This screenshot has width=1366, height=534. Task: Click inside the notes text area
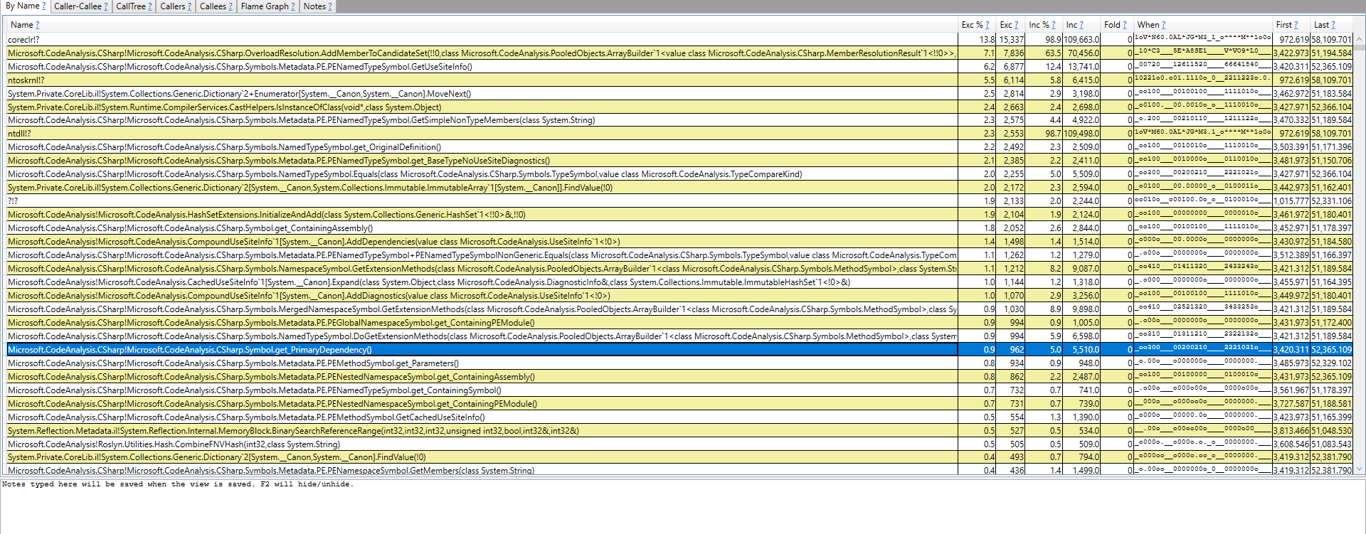coord(683,506)
